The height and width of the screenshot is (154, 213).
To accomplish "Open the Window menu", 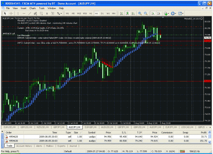I will click(51, 8).
